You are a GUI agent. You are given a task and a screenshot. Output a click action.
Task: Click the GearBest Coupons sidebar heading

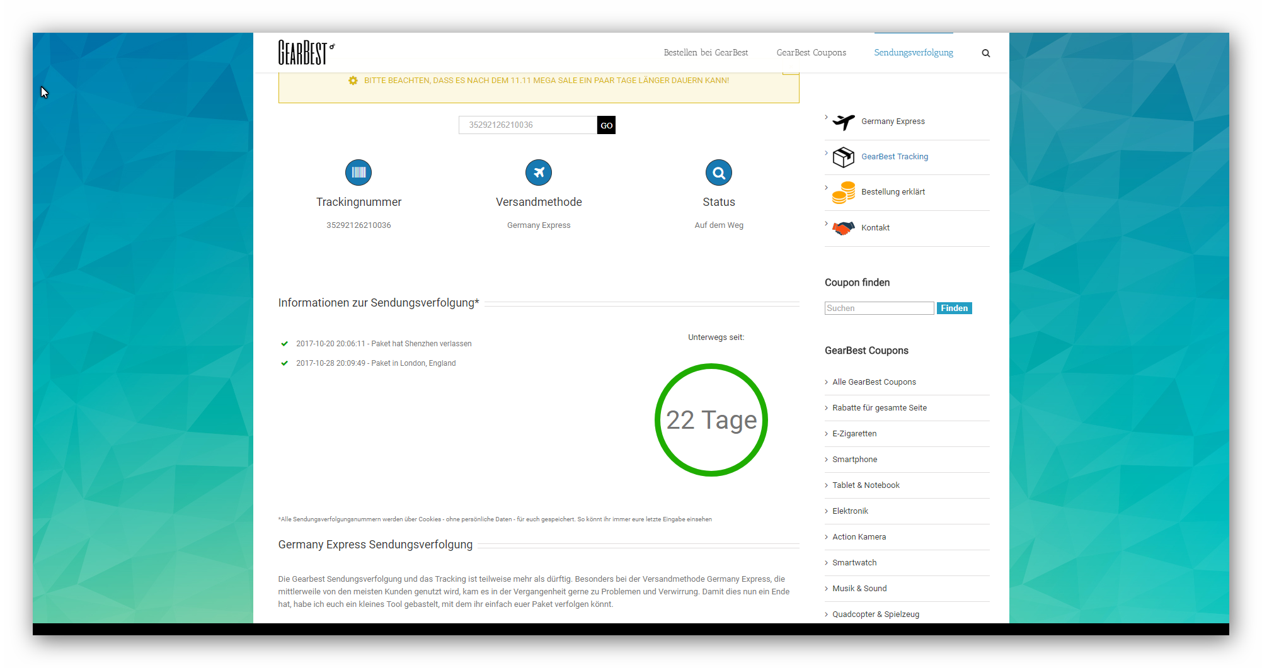tap(866, 351)
